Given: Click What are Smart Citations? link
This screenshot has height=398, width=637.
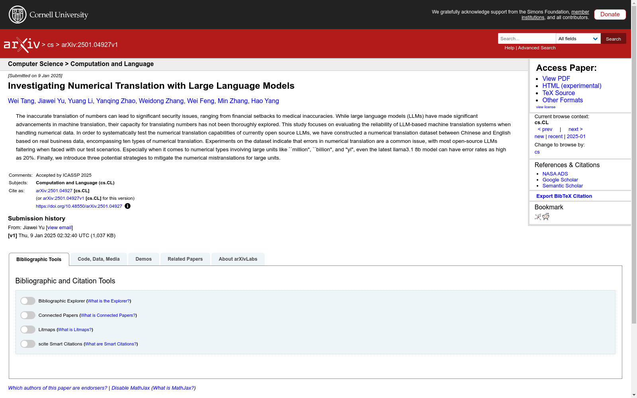Looking at the screenshot, I should coord(111,344).
